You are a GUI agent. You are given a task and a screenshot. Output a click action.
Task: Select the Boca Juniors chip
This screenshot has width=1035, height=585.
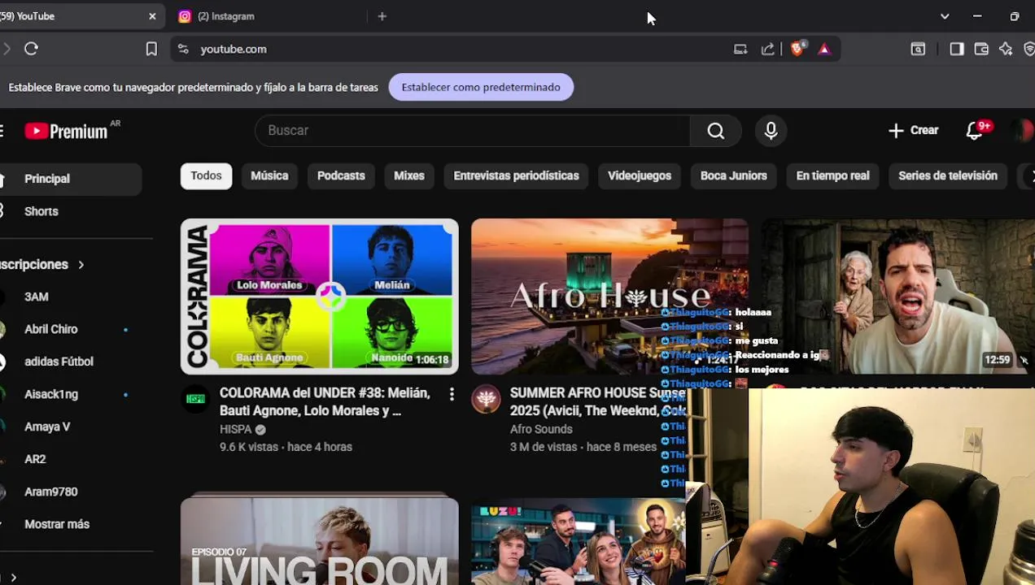pyautogui.click(x=734, y=175)
